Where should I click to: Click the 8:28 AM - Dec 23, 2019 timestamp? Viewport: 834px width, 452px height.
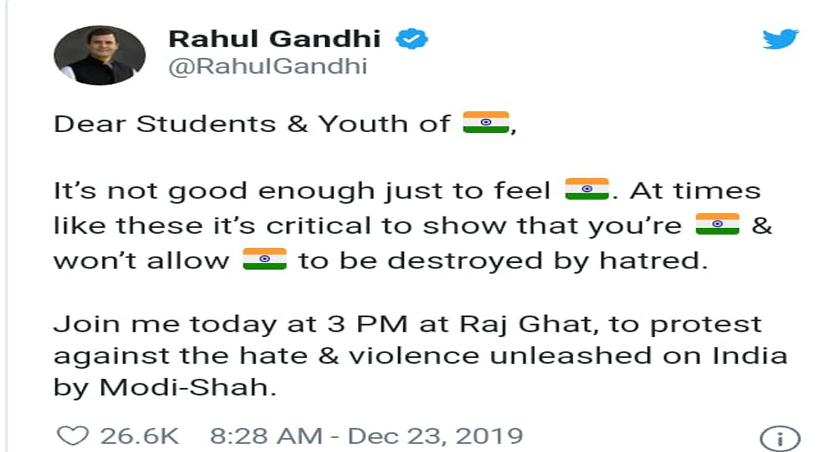(x=366, y=436)
